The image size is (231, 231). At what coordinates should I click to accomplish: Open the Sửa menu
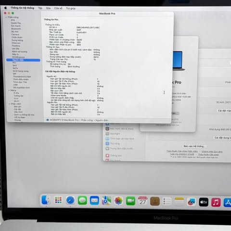click(x=48, y=8)
